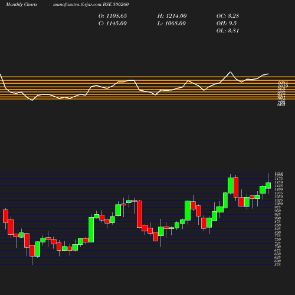Click the '850' price axis label
Screen dimensions: 295x295
click(277, 225)
